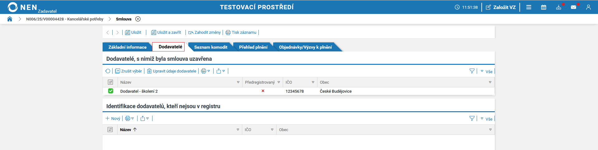Go to previous record arrow
598x150 pixels.
108,32
